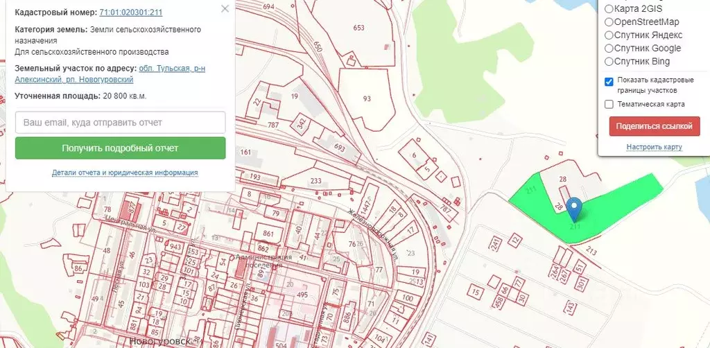710x348 pixels.
Task: Select parcel 15 on the map
Action: (475, 292)
